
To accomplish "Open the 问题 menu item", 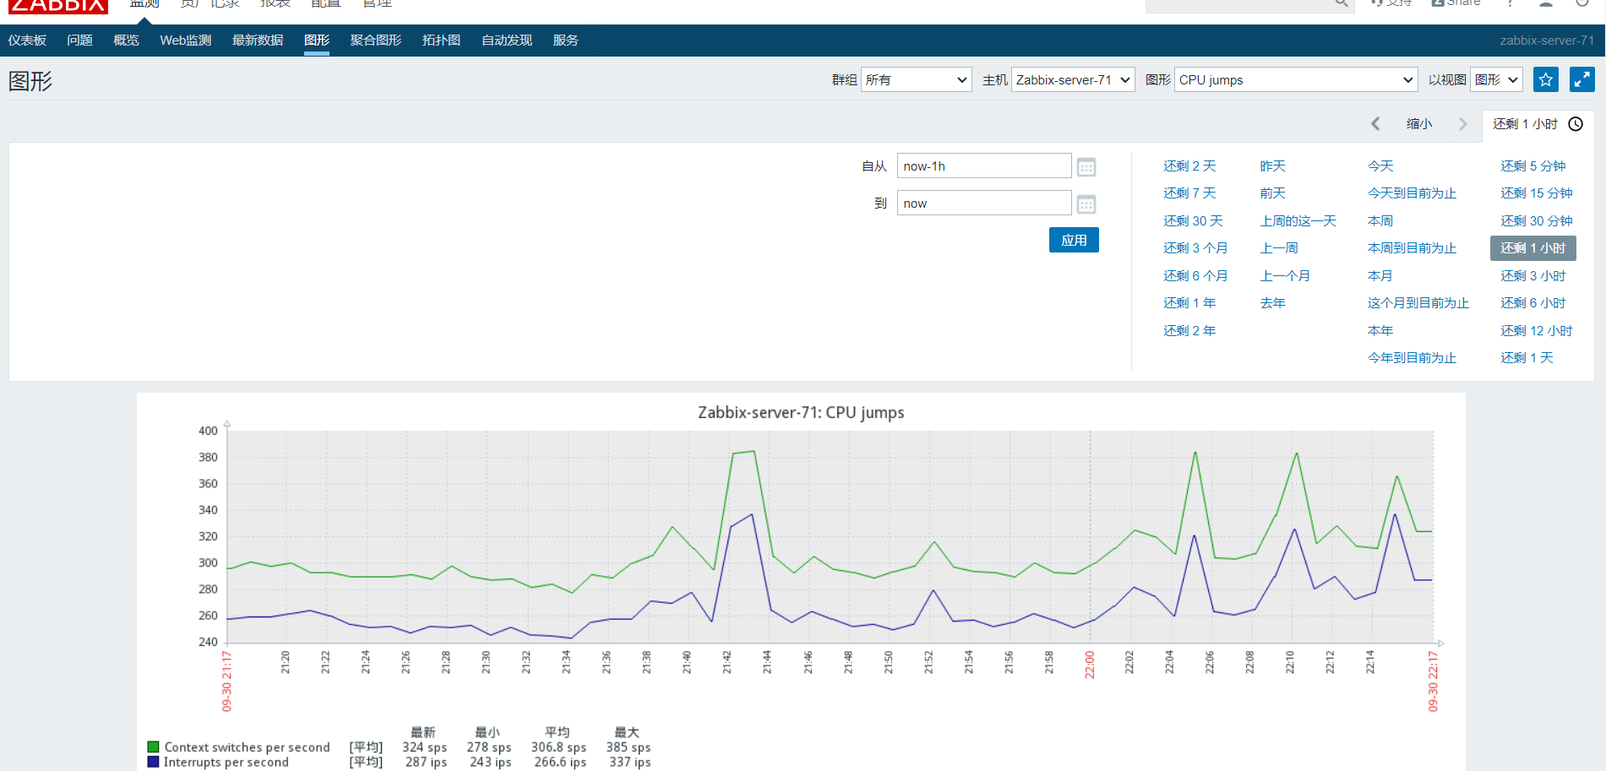I will (x=79, y=41).
